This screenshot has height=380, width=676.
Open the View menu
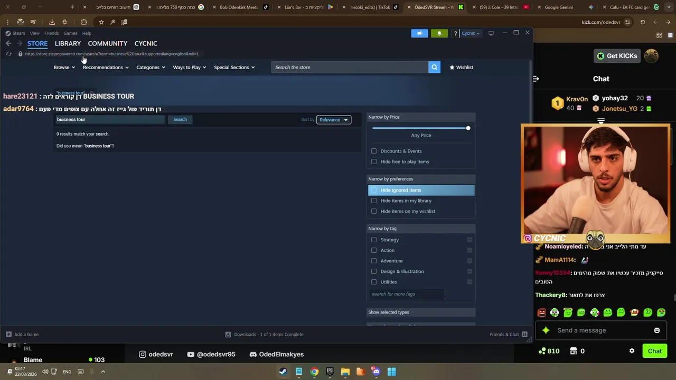34,33
